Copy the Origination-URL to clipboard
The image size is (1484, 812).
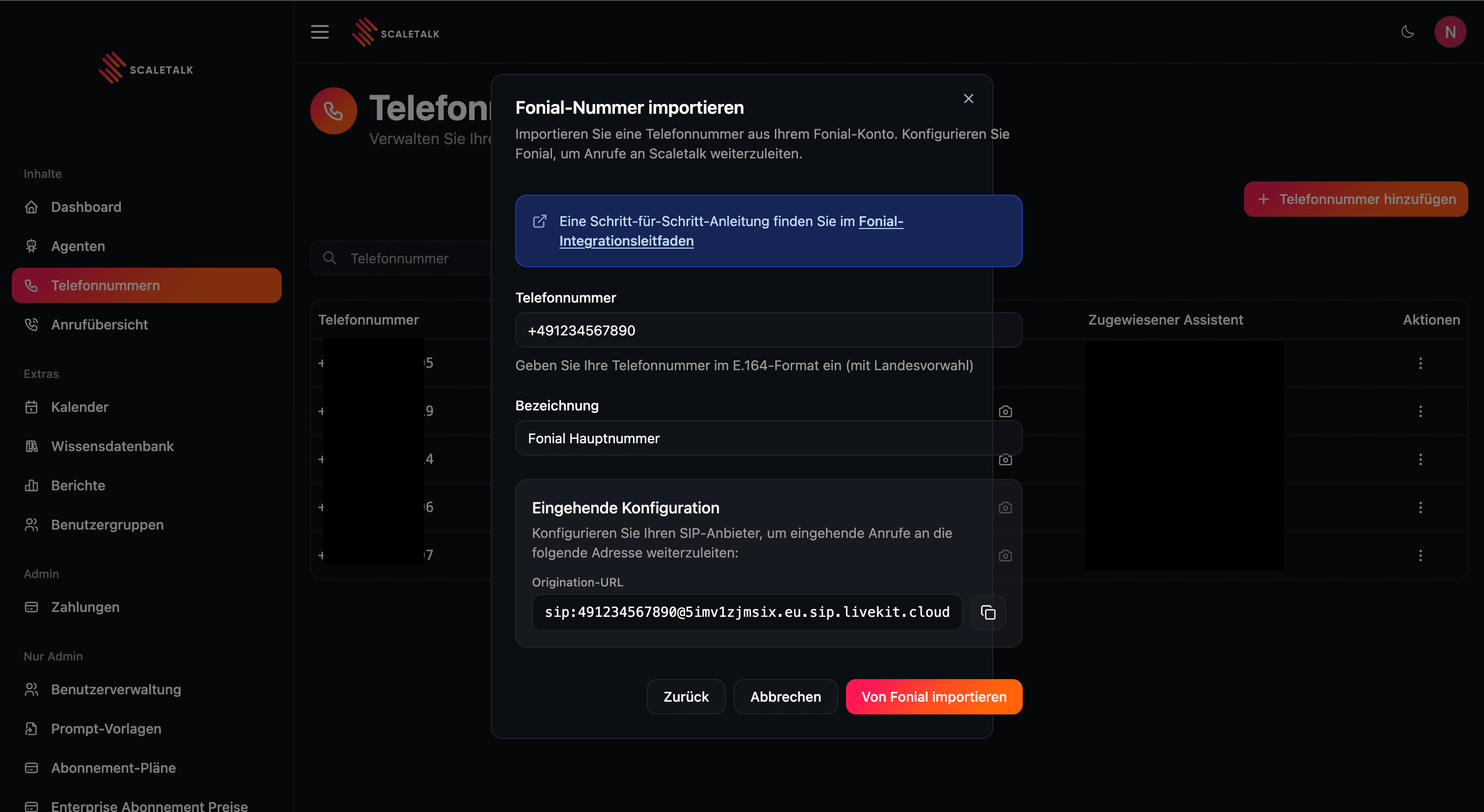tap(988, 612)
